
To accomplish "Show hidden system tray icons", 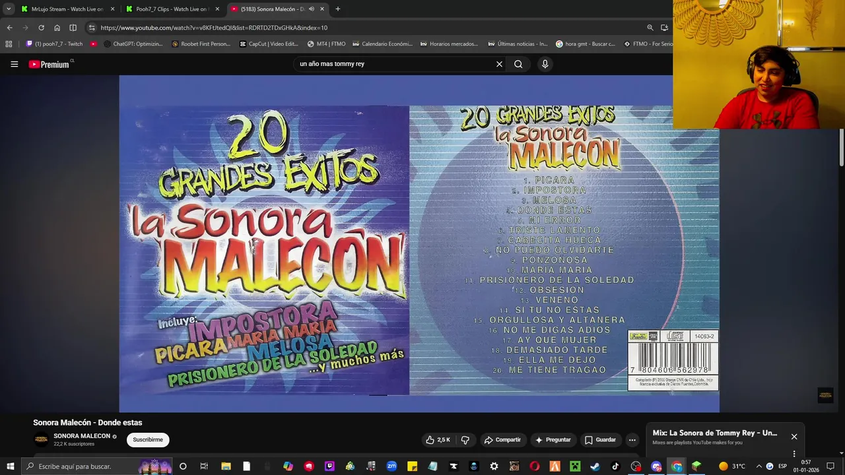I will click(759, 466).
